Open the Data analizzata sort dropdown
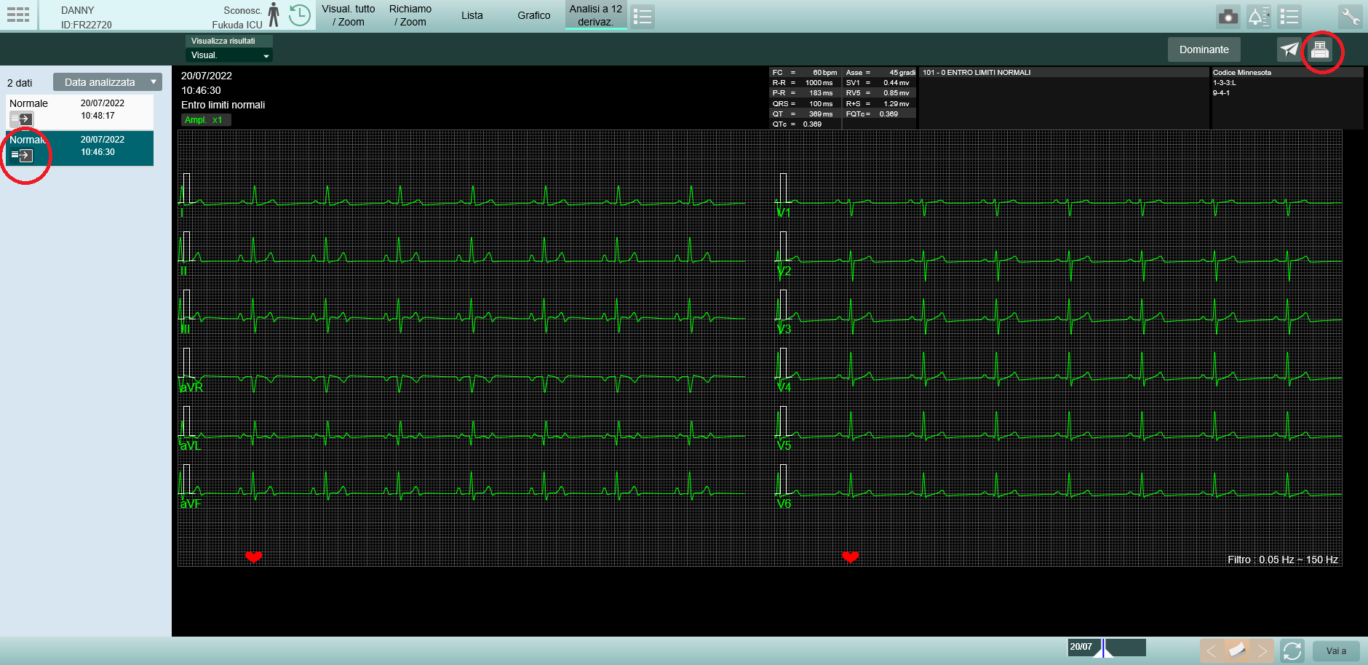This screenshot has width=1368, height=665. tap(107, 82)
